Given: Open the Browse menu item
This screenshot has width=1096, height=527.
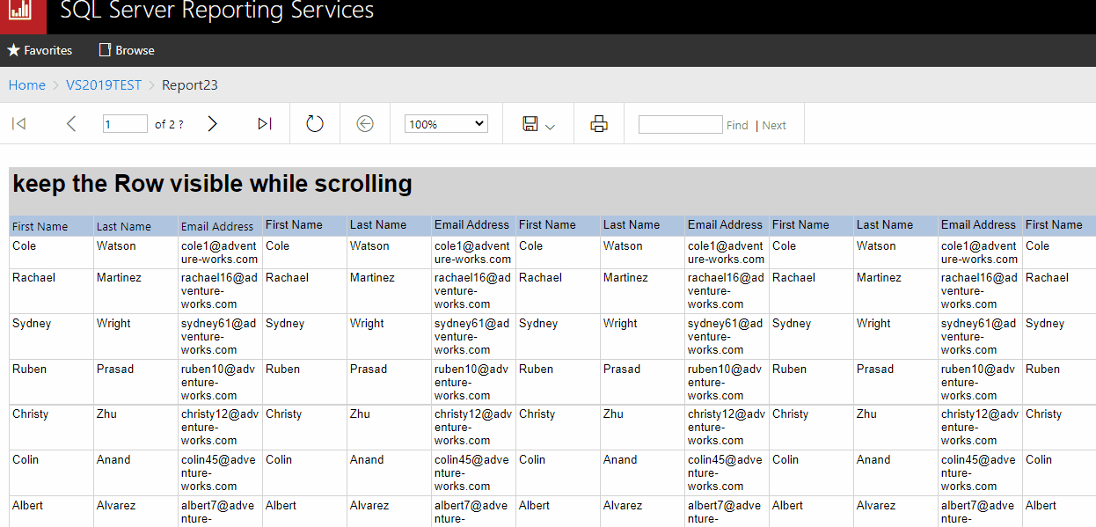Looking at the screenshot, I should tap(127, 50).
